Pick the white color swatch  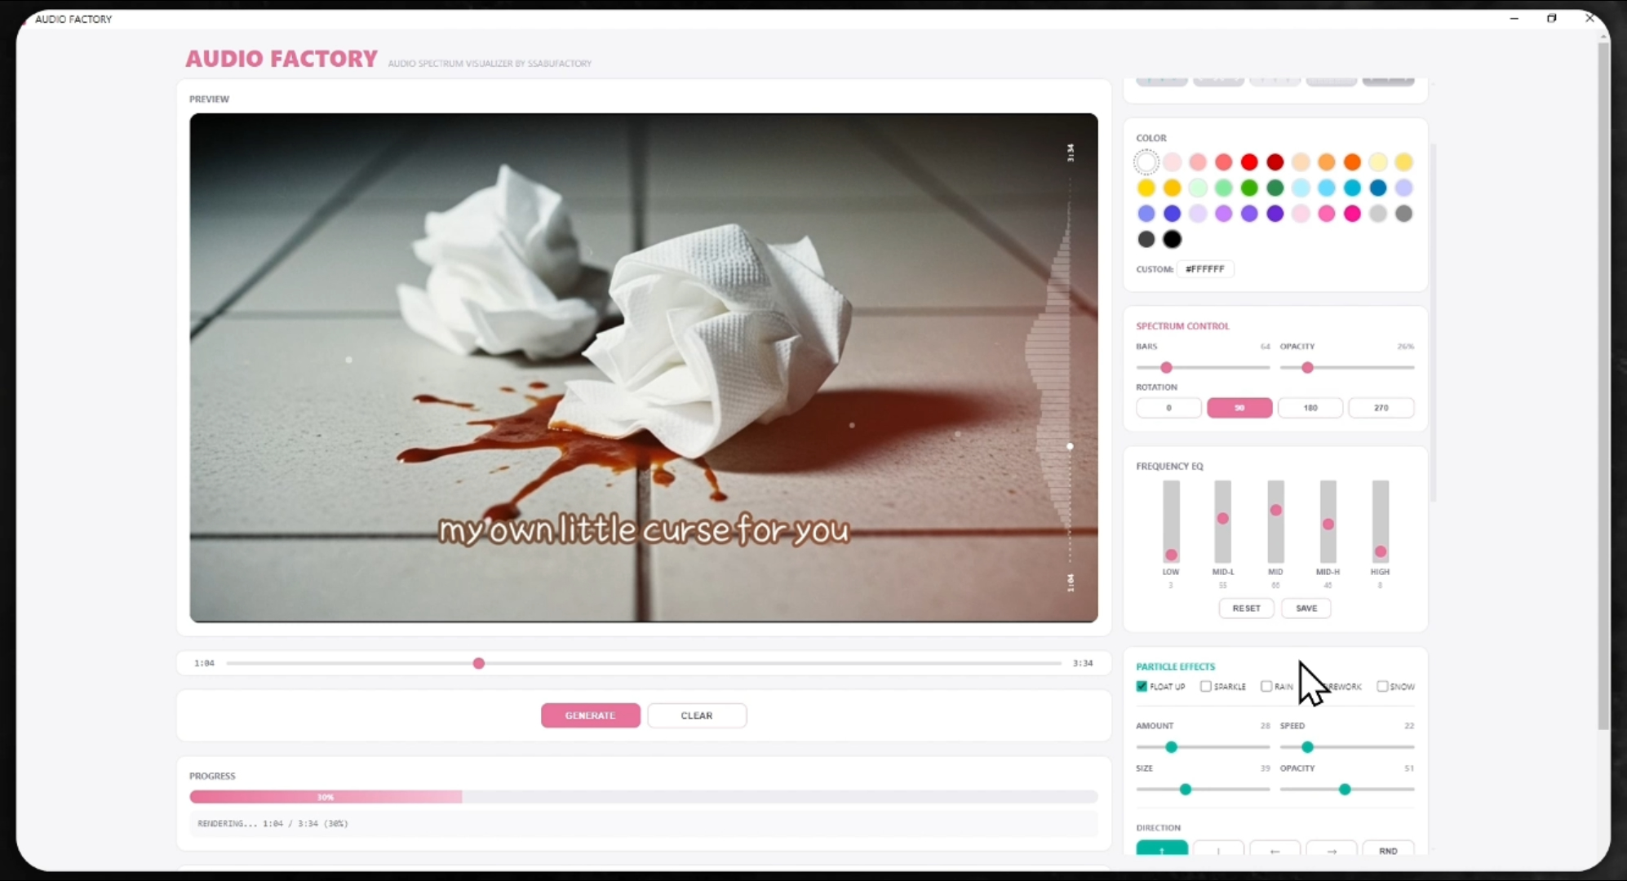1146,162
